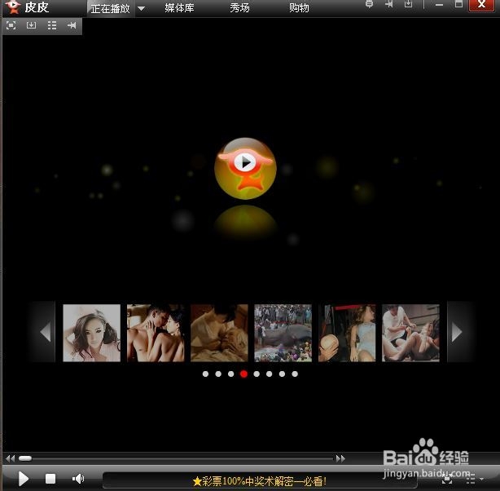Click the fast-forward double-arrow icon
This screenshot has width=500, height=491.
(341, 458)
